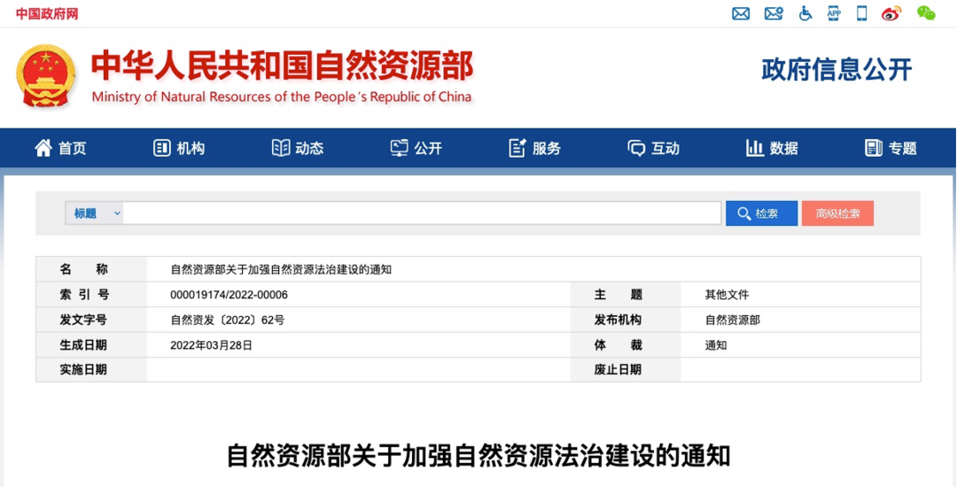957x487 pixels.
Task: Click the 政府信息公开 heading
Action: 836,69
